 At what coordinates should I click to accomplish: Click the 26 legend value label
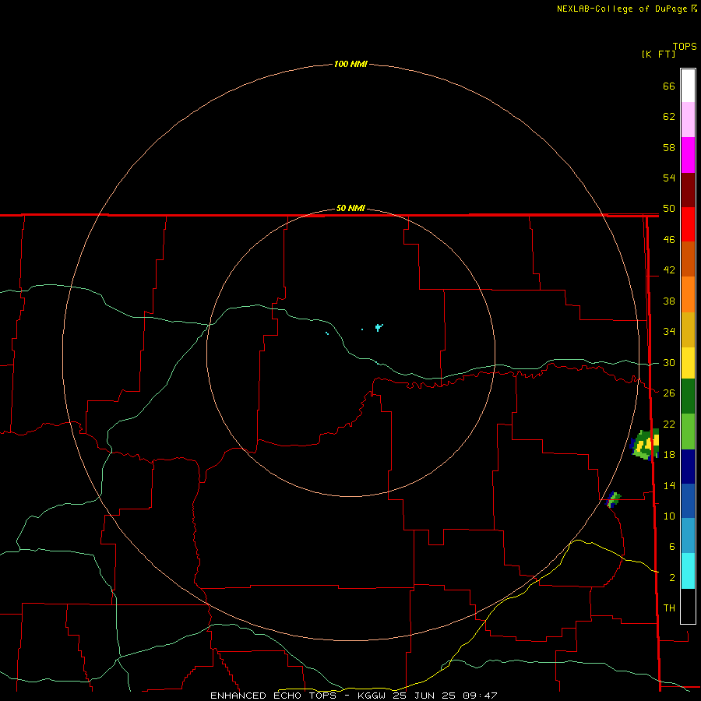point(669,393)
